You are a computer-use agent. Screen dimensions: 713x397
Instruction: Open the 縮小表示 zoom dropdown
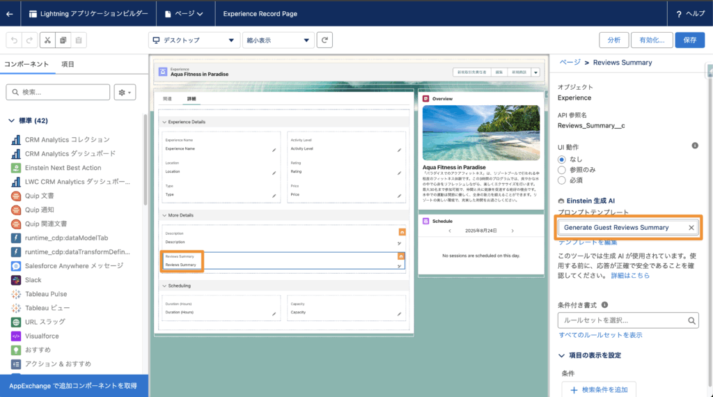pos(278,40)
